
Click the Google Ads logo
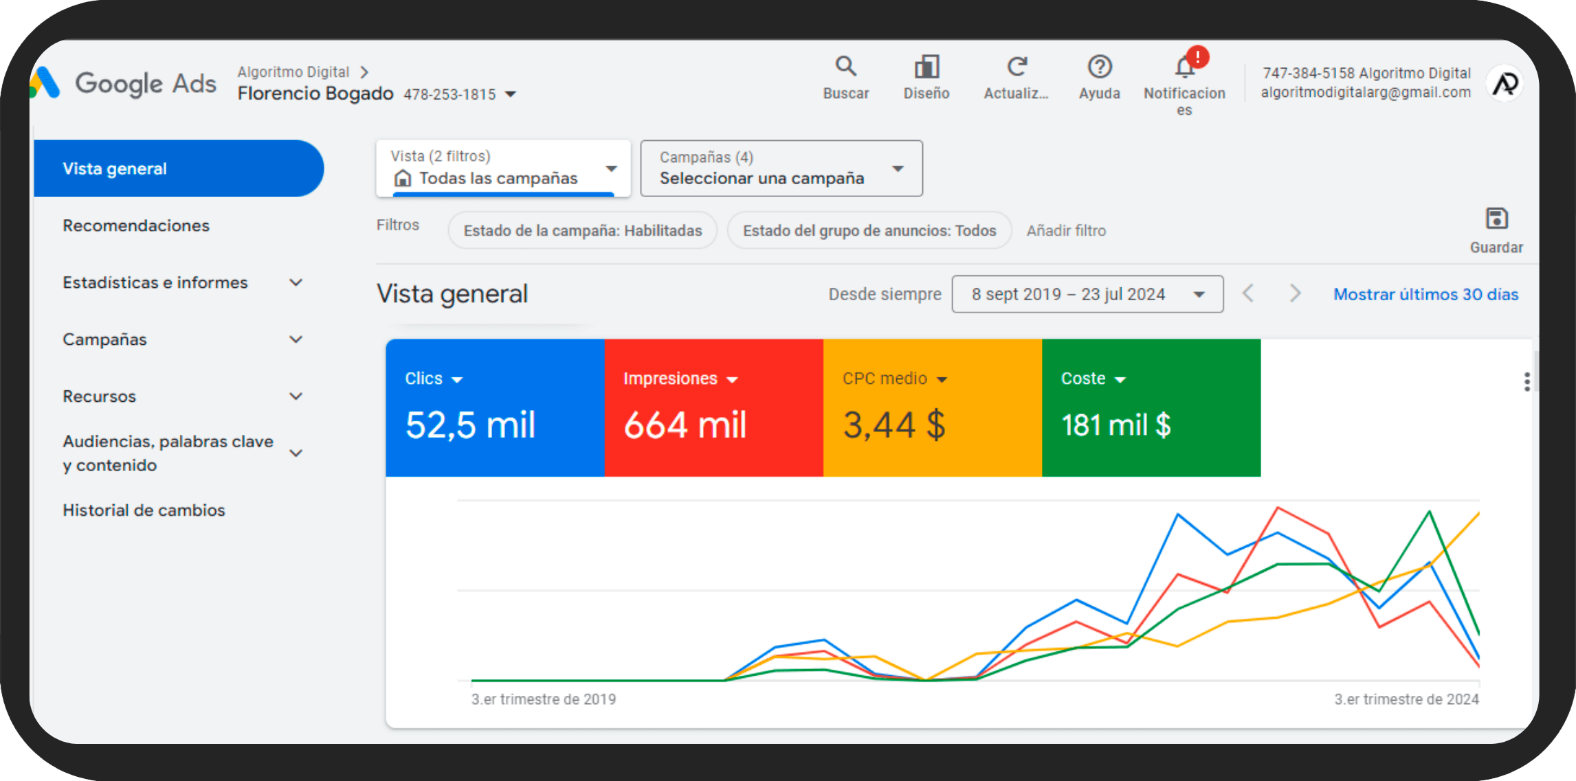point(124,82)
